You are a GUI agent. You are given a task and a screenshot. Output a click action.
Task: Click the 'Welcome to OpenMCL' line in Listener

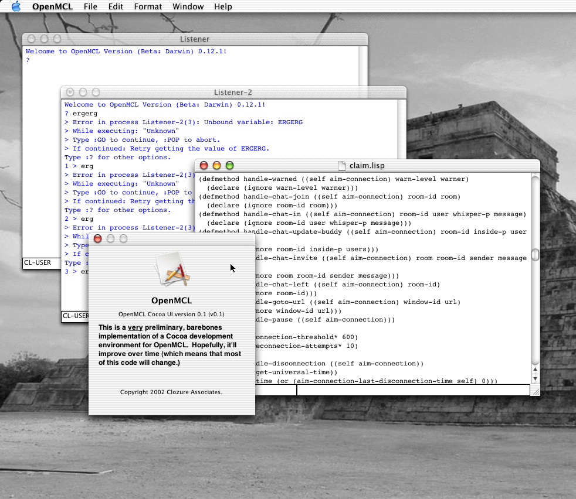(126, 52)
